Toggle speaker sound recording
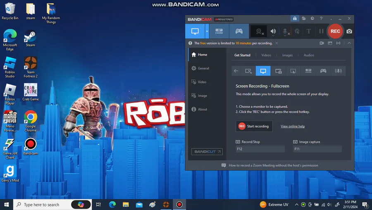Viewport: 372px width, 210px height. pos(273,31)
